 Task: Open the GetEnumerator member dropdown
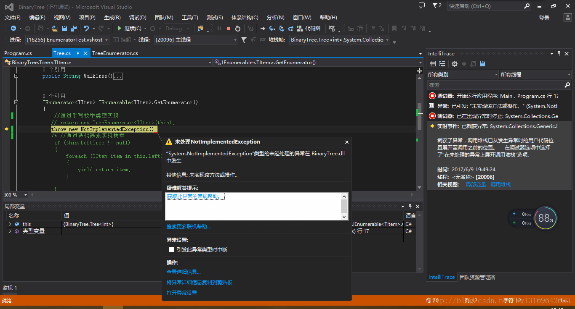tap(318, 62)
